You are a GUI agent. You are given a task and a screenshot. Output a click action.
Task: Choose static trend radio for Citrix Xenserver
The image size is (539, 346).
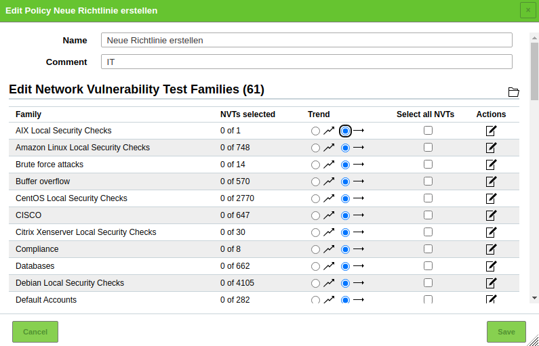click(x=346, y=232)
